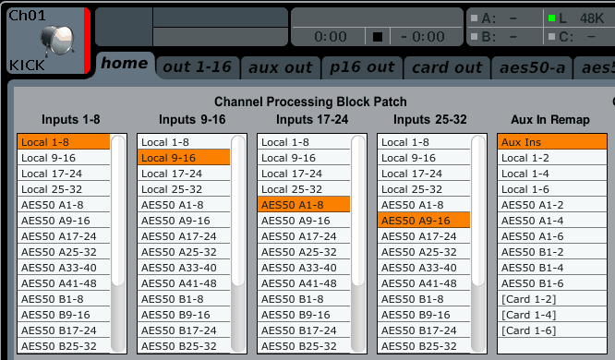Select AES50 B17-24 for Inputs 25-32

click(424, 330)
